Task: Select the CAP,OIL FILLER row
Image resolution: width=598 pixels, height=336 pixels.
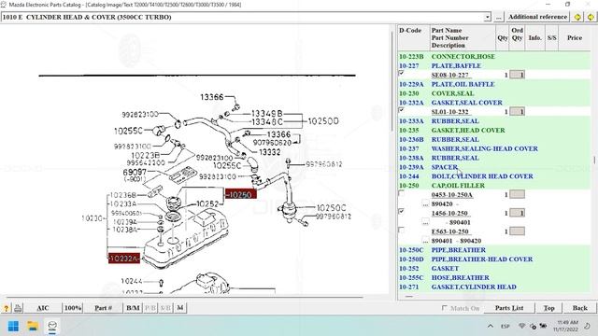Action: click(494, 186)
